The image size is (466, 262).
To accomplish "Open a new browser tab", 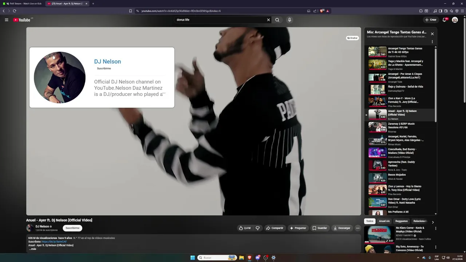I will point(93,4).
